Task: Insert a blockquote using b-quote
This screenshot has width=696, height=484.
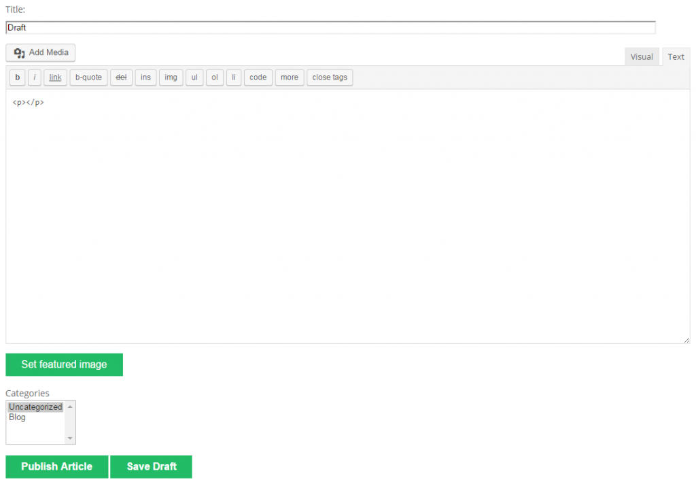Action: pyautogui.click(x=88, y=77)
